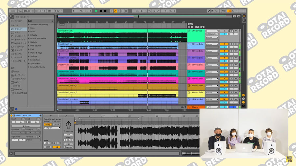
Task: Click the Punch-In switch icon
Action: [150, 11]
